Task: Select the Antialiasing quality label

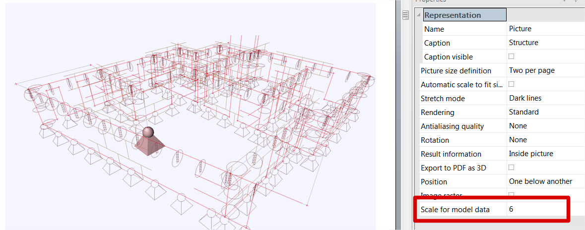Action: 452,126
